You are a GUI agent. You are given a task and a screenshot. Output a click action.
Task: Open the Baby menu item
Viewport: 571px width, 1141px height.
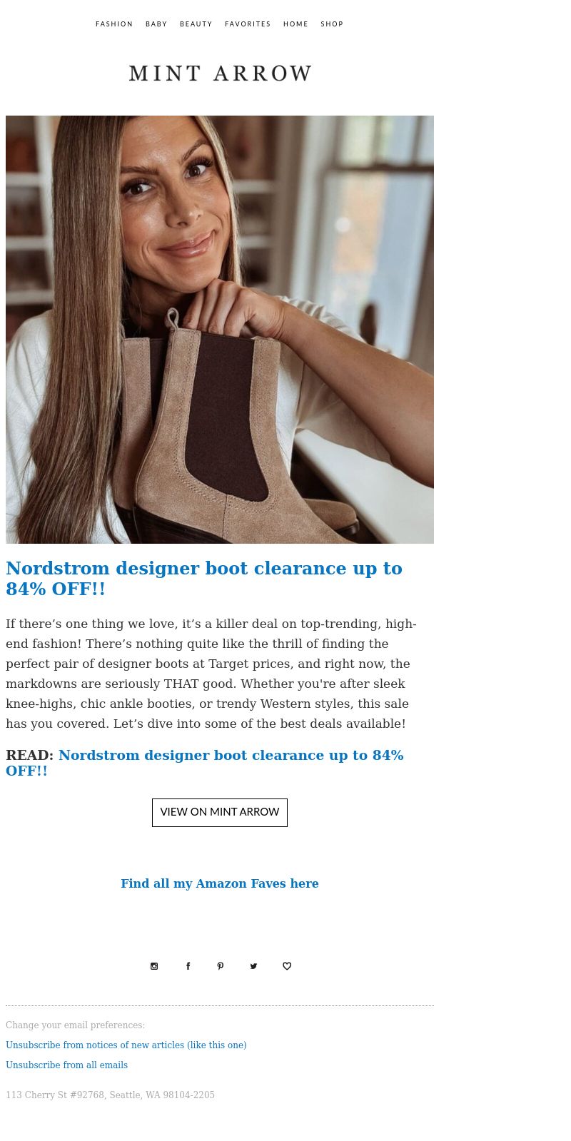pos(156,24)
